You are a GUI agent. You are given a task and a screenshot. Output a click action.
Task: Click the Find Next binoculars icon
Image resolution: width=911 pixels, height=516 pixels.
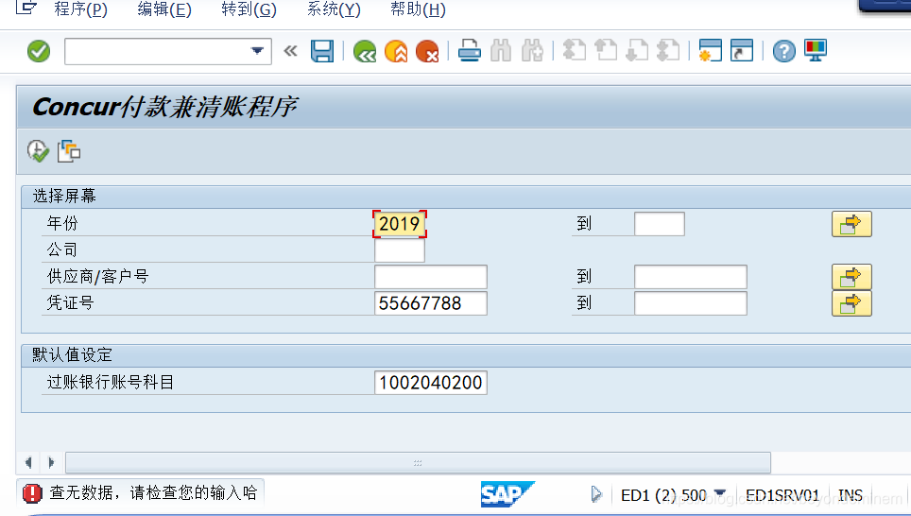coord(532,50)
